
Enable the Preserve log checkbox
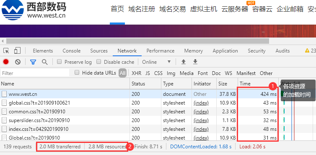tap(59, 62)
